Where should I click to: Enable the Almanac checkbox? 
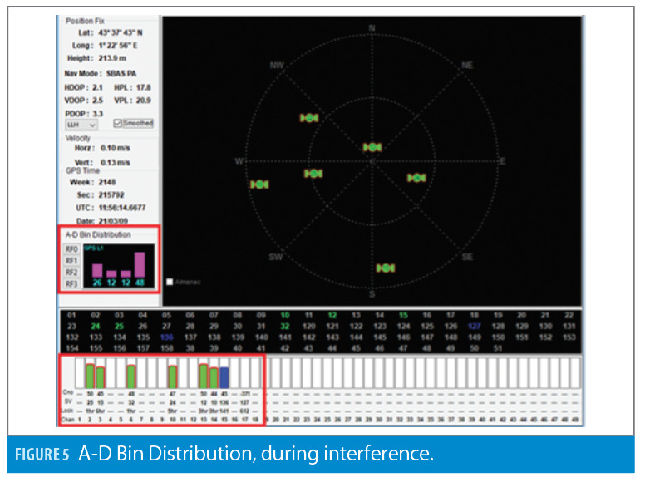(x=170, y=282)
